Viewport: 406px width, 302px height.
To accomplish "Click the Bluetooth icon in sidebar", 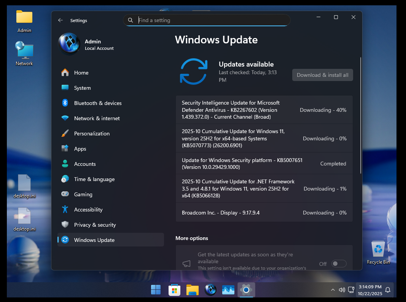I will point(65,103).
